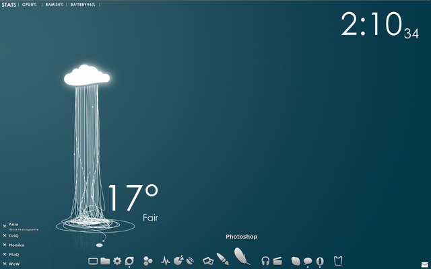Screen dimensions: 431x269
Task: Click the 2:10 clock display
Action: point(372,24)
